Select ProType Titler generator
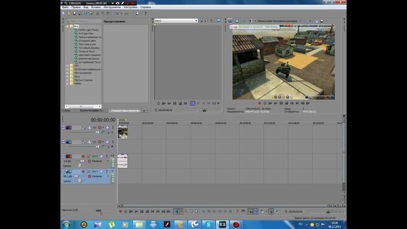Image resolution: width=407 pixels, height=229 pixels. click(86, 34)
